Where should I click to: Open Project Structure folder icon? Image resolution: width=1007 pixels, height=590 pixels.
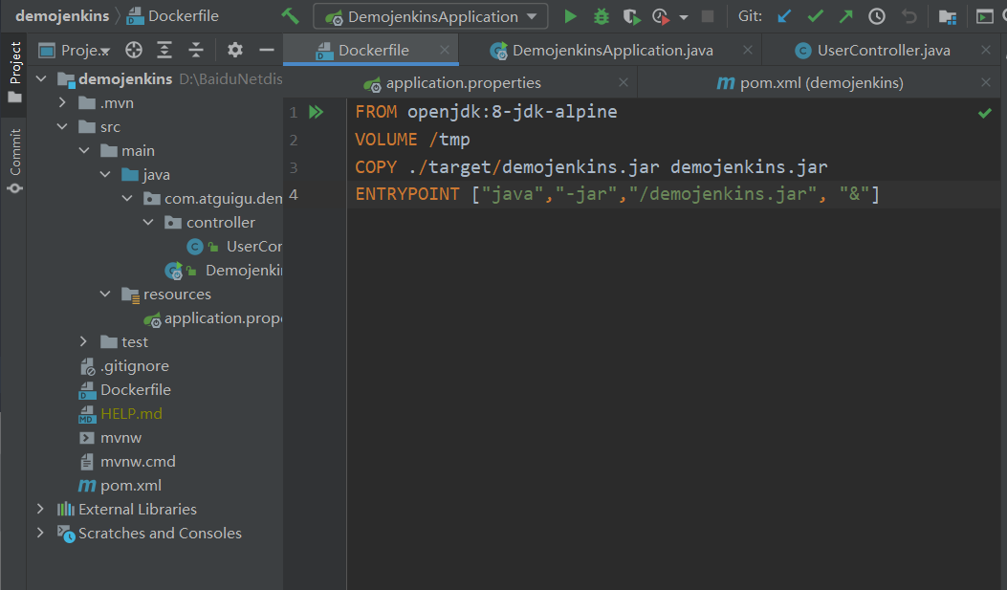[948, 16]
